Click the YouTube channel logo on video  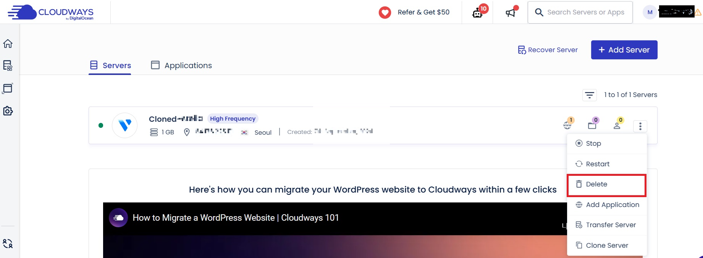(118, 218)
